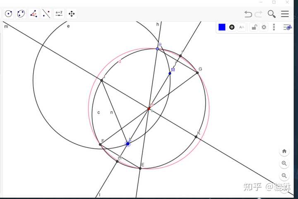Activate the Move Graphics View tool
This screenshot has height=199, width=298.
(72, 14)
